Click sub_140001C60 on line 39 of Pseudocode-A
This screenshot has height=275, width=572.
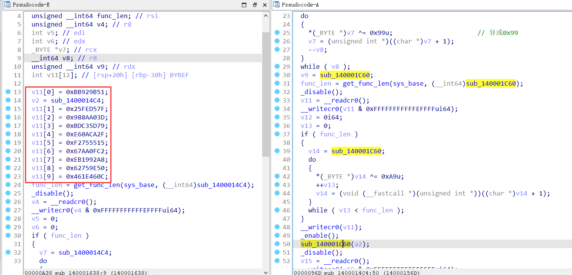(356, 151)
